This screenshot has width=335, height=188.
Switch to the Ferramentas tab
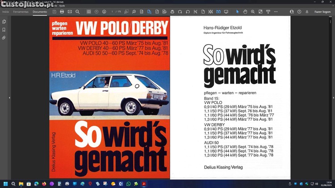[21, 12]
